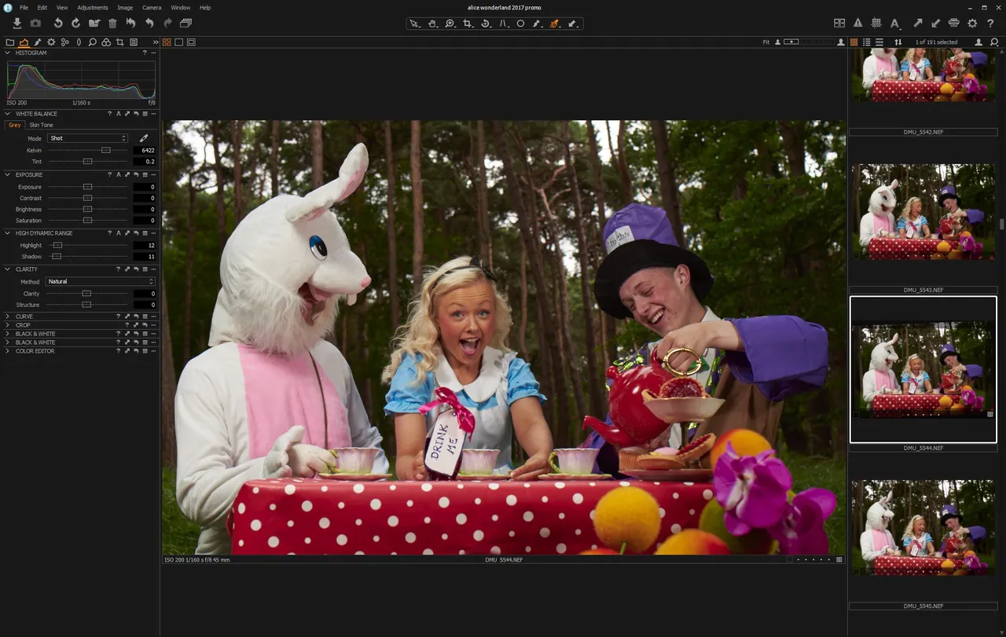Click the Rotate right icon
The height and width of the screenshot is (637, 1006).
pos(76,24)
